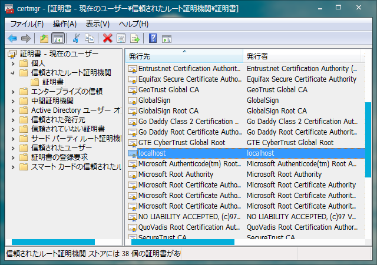Viewport: 377px width, 265px height.
Task: Click the Forward arrow toolbar icon
Action: coord(26,38)
